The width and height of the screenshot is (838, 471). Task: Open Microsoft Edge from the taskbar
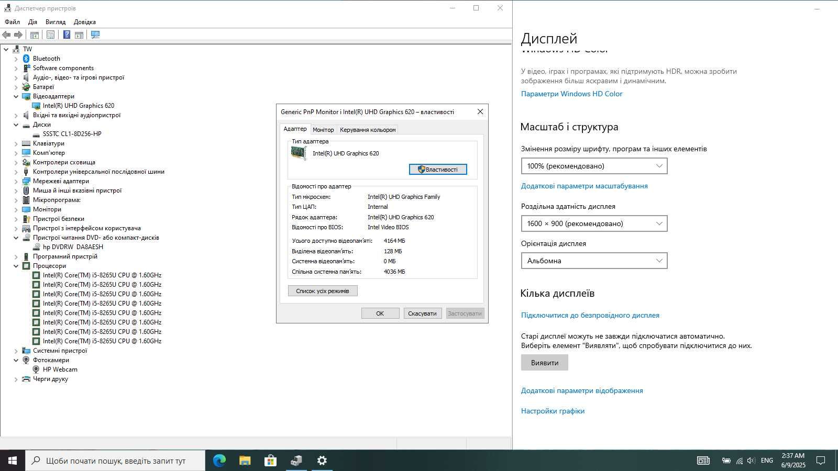219,461
